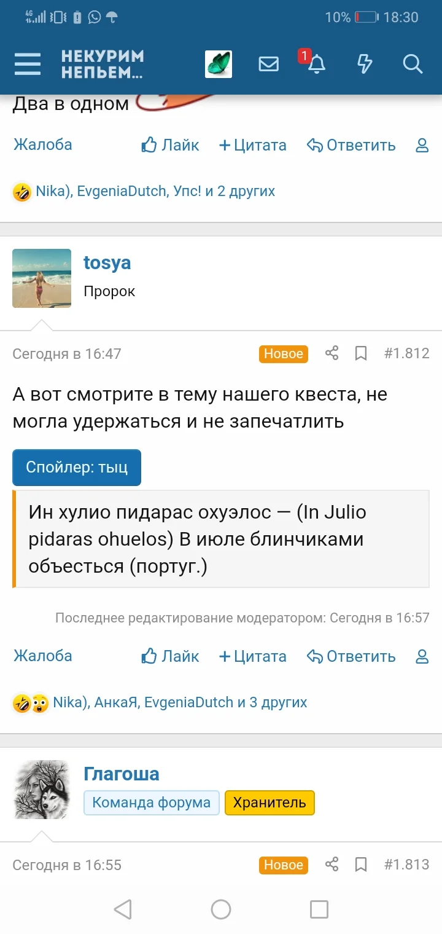
Task: Open user profile tosya
Action: [x=107, y=263]
